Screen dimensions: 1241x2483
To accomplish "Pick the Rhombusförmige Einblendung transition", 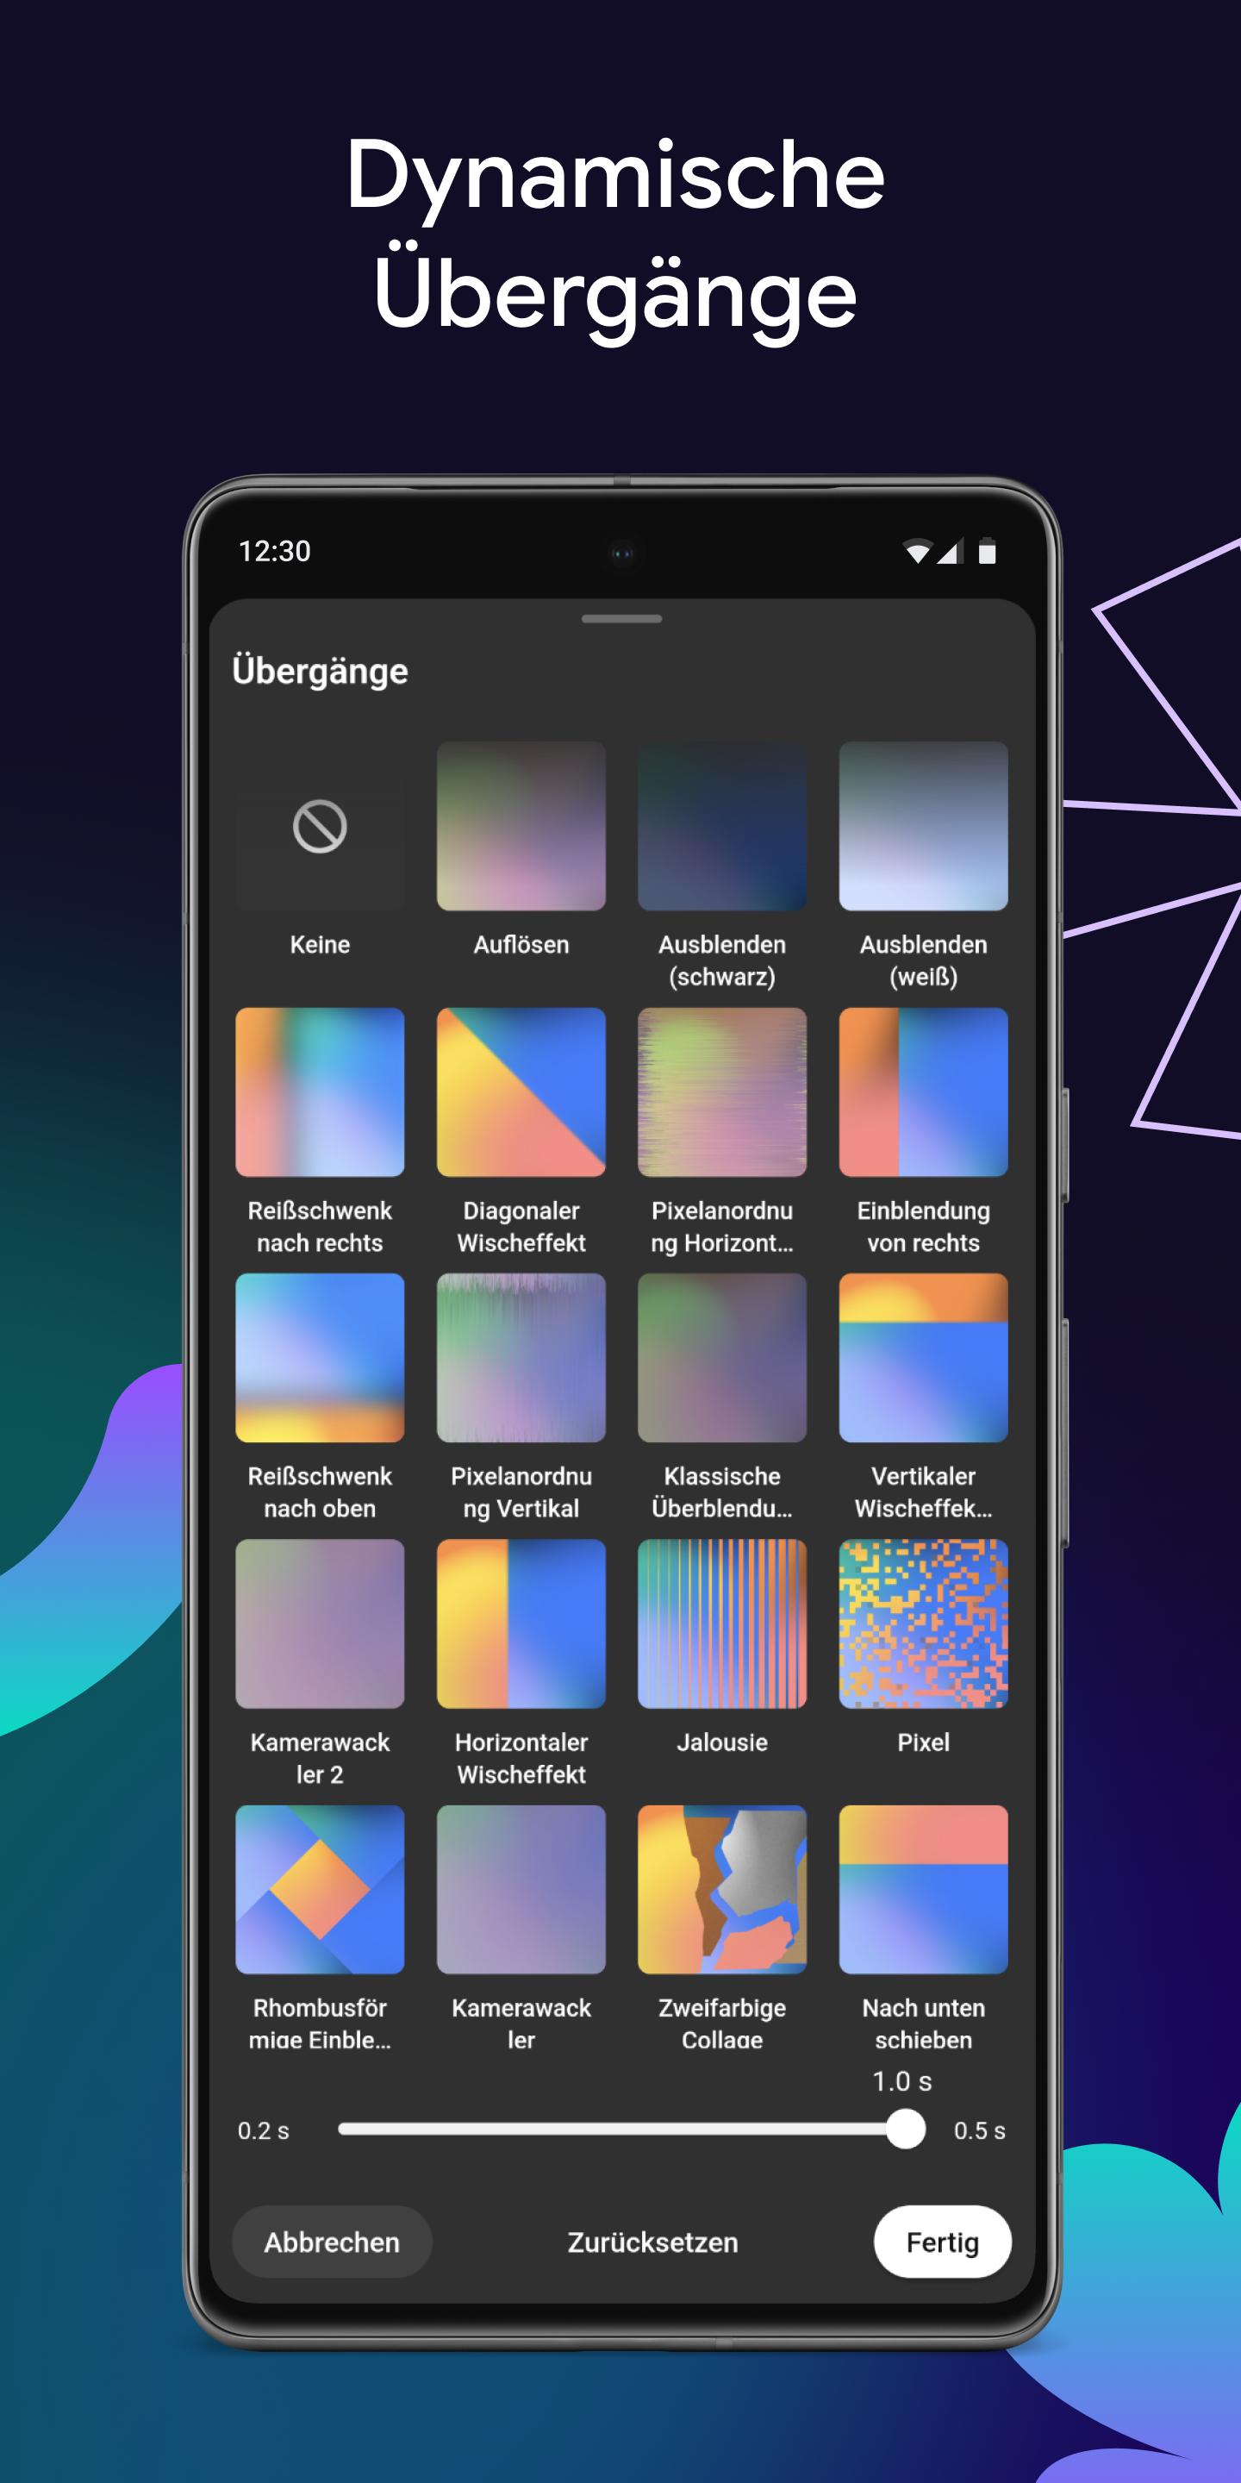I will tap(320, 1890).
